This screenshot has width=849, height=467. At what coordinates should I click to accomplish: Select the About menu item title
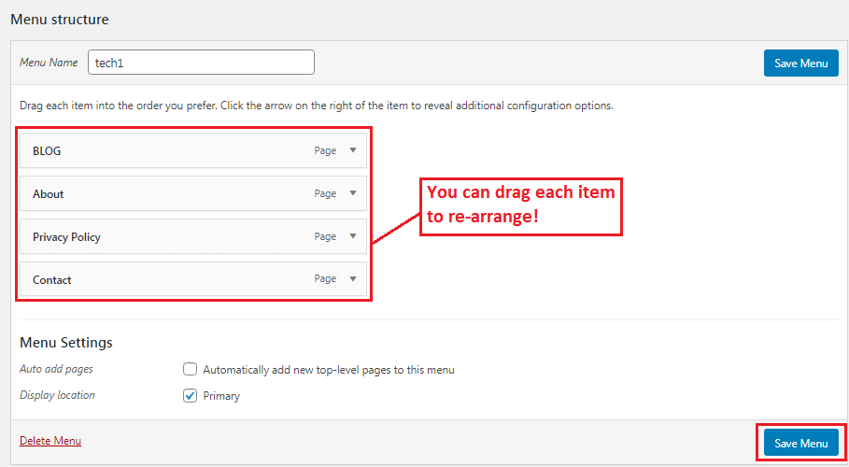tap(49, 194)
